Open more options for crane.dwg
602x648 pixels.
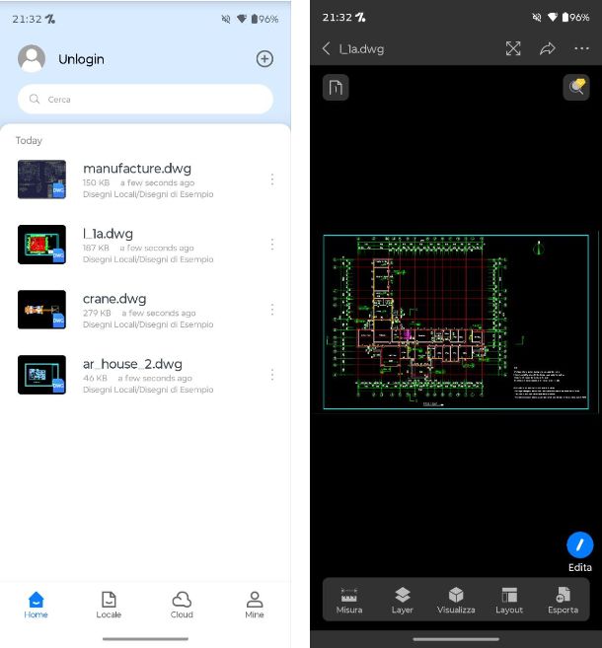click(x=272, y=310)
